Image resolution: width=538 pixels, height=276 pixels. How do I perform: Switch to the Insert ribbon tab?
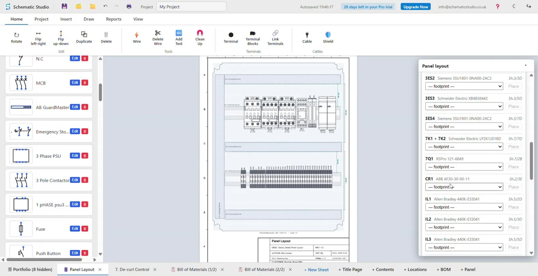pos(66,19)
